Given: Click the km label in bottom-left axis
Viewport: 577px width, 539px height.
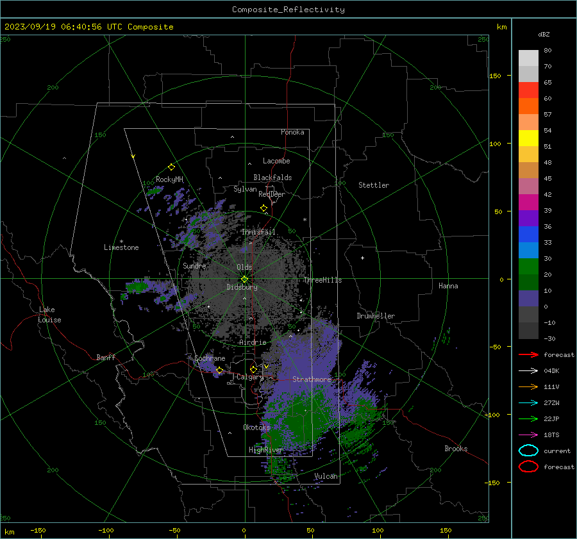Looking at the screenshot, I should (x=9, y=532).
